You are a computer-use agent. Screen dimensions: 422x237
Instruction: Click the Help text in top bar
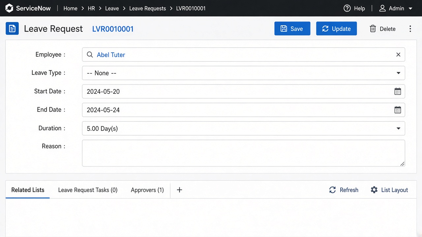point(359,8)
